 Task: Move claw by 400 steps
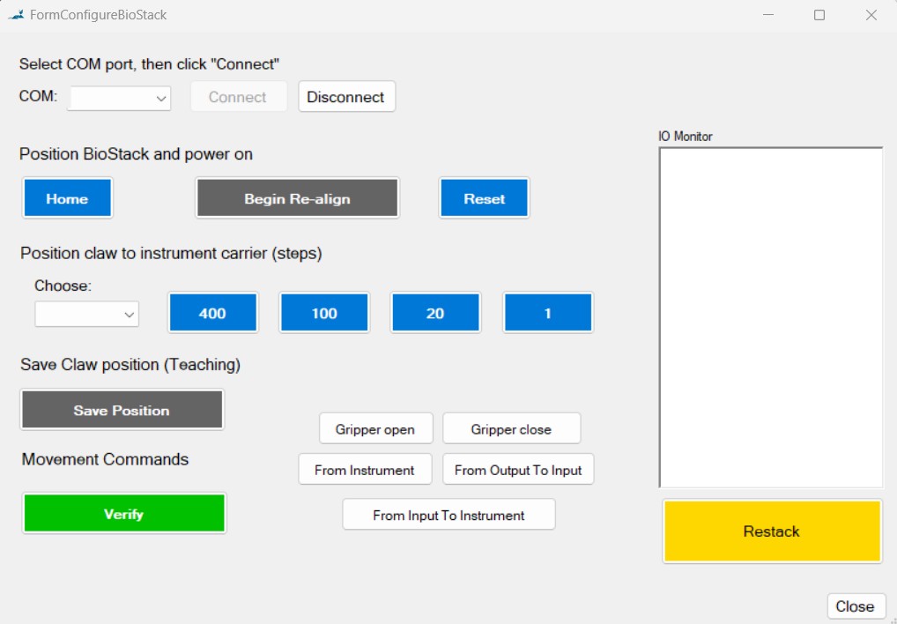click(213, 312)
